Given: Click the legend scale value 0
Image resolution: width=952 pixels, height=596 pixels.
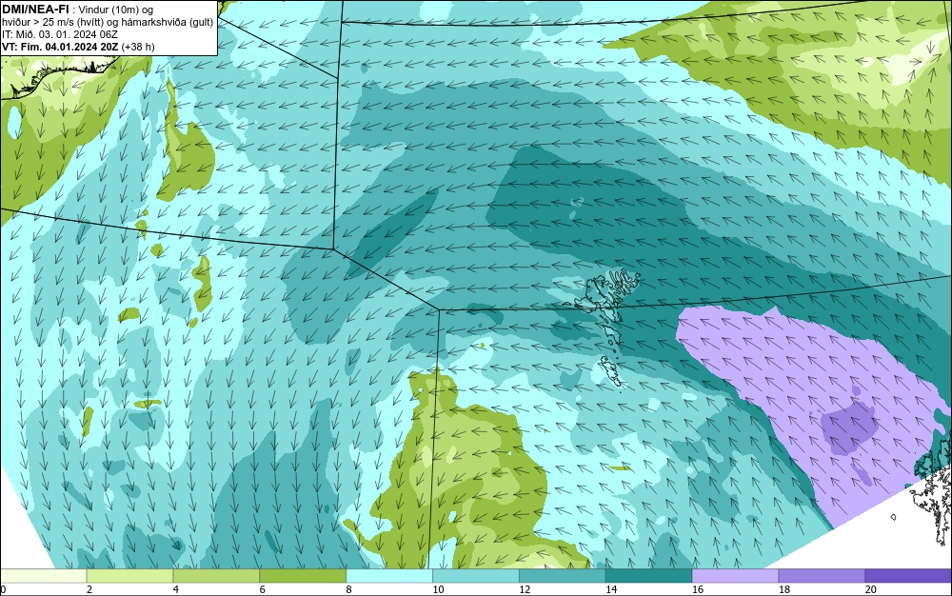Looking at the screenshot, I should 3,589.
